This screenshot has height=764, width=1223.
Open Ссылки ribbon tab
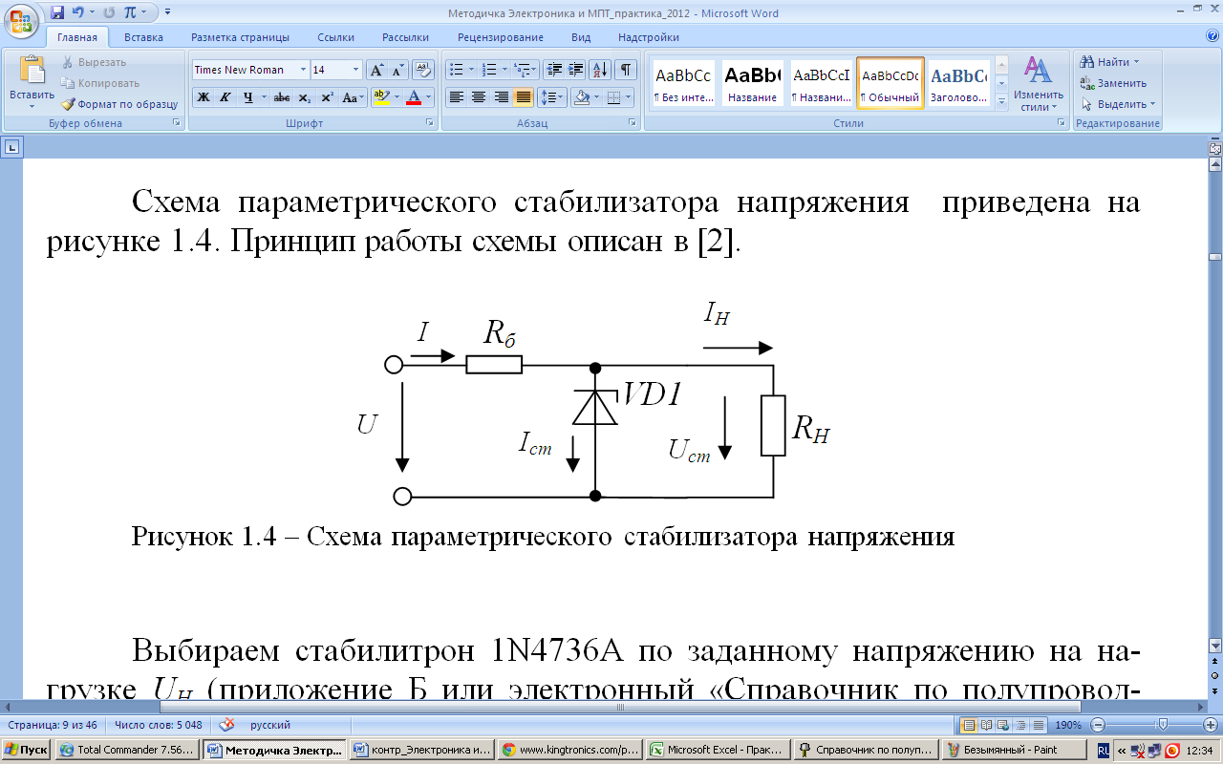(335, 37)
